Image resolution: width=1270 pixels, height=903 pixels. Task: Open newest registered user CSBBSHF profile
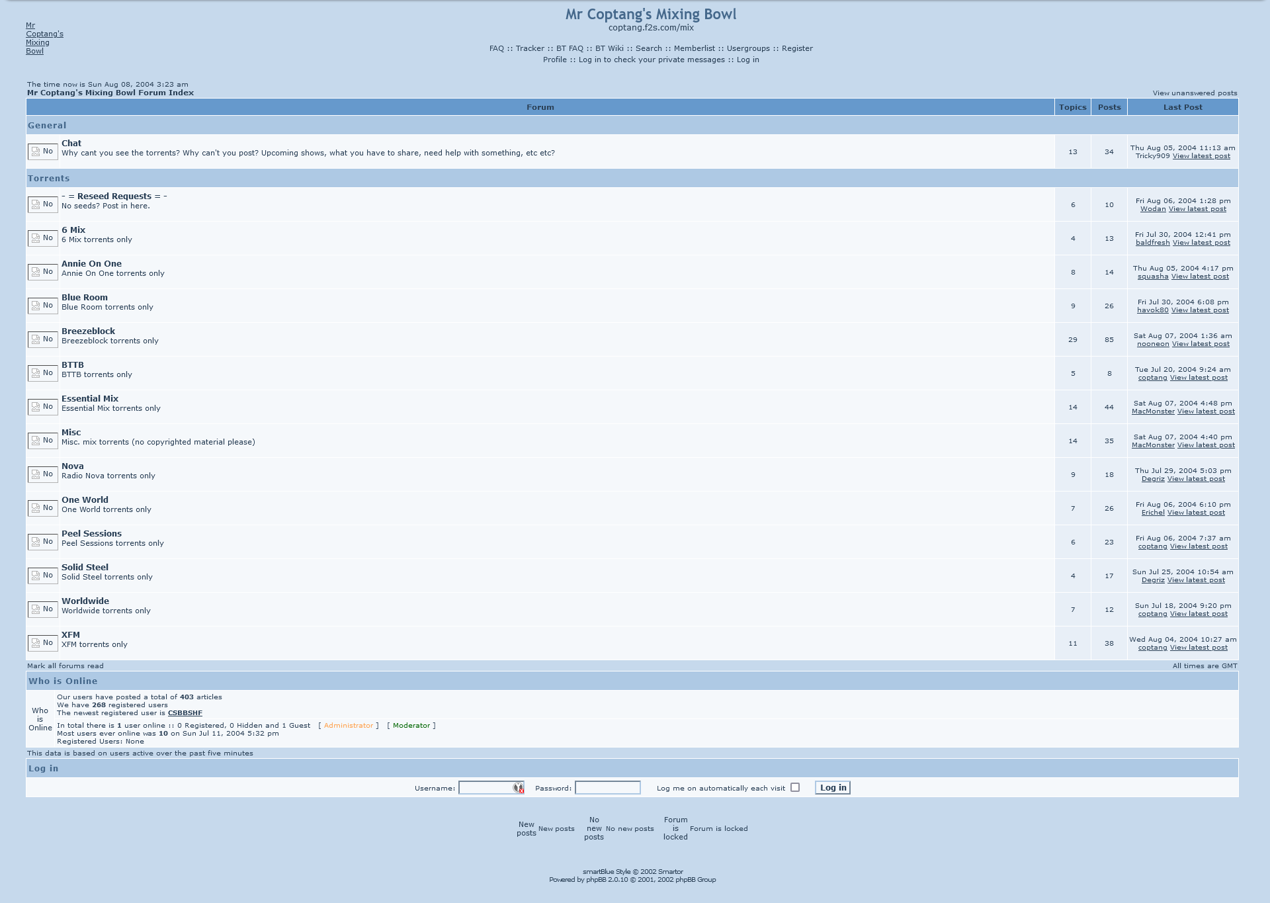185,713
